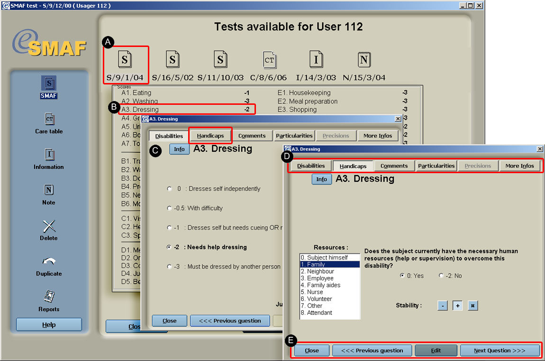This screenshot has width=545, height=361.
Task: Click Previous question in back window
Action: pyautogui.click(x=230, y=321)
